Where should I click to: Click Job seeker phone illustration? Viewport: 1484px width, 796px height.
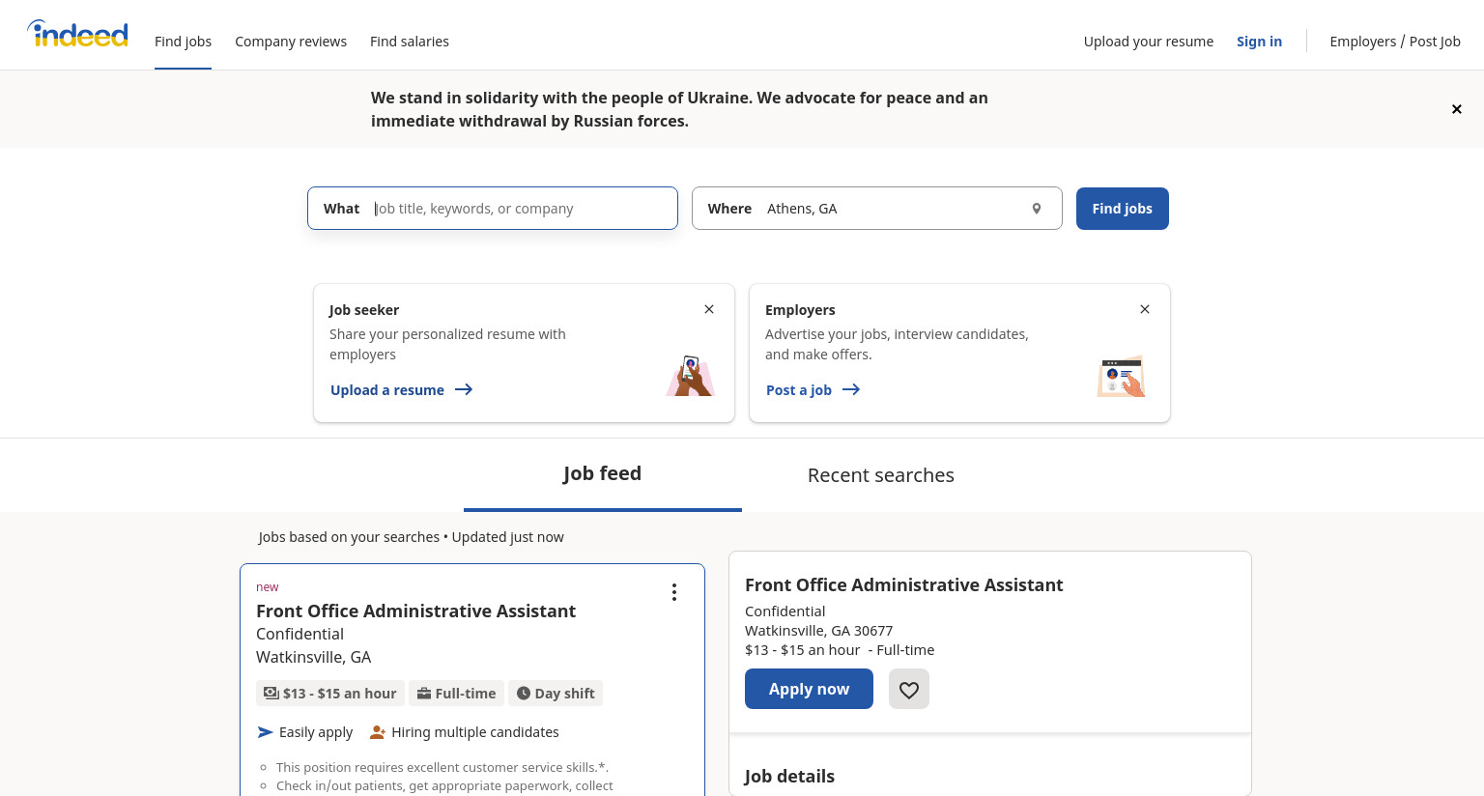point(690,376)
